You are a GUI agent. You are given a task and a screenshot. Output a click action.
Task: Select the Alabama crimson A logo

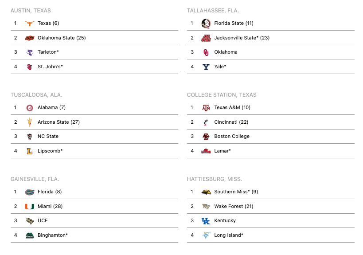tap(30, 108)
